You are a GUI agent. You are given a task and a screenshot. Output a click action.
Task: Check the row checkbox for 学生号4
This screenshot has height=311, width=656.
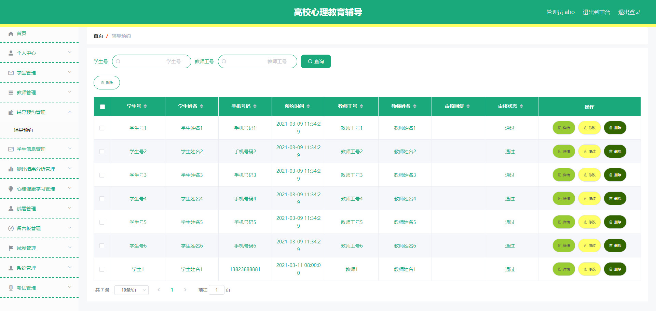click(102, 199)
